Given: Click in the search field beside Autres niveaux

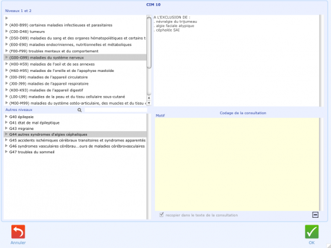Looking at the screenshot, I should (115, 110).
